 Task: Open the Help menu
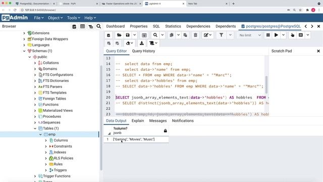pos(90,18)
